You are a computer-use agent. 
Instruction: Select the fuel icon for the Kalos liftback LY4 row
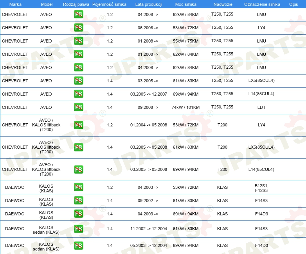pos(78,125)
